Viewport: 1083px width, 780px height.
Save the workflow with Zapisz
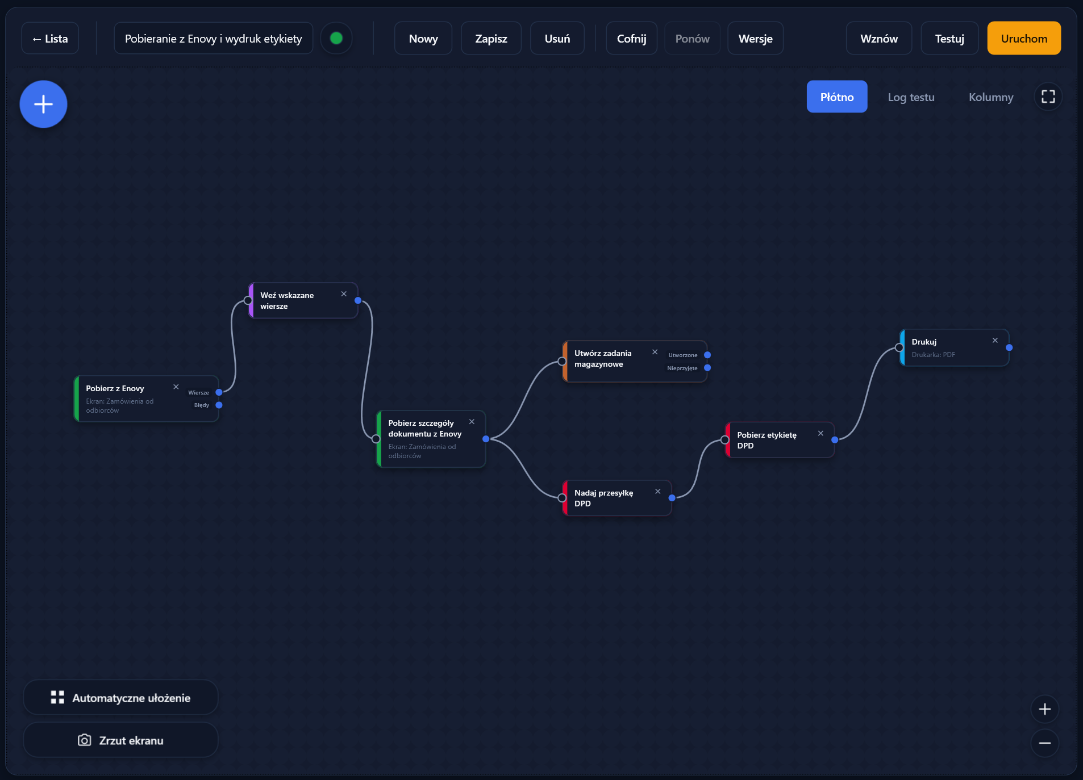point(491,39)
